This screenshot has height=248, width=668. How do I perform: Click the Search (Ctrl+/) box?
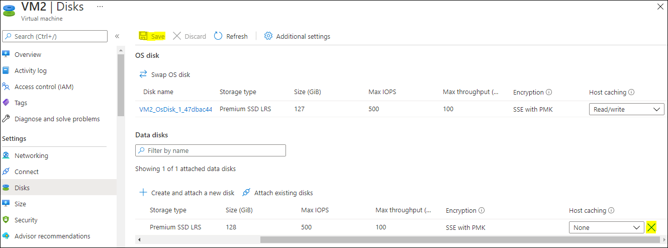click(55, 36)
